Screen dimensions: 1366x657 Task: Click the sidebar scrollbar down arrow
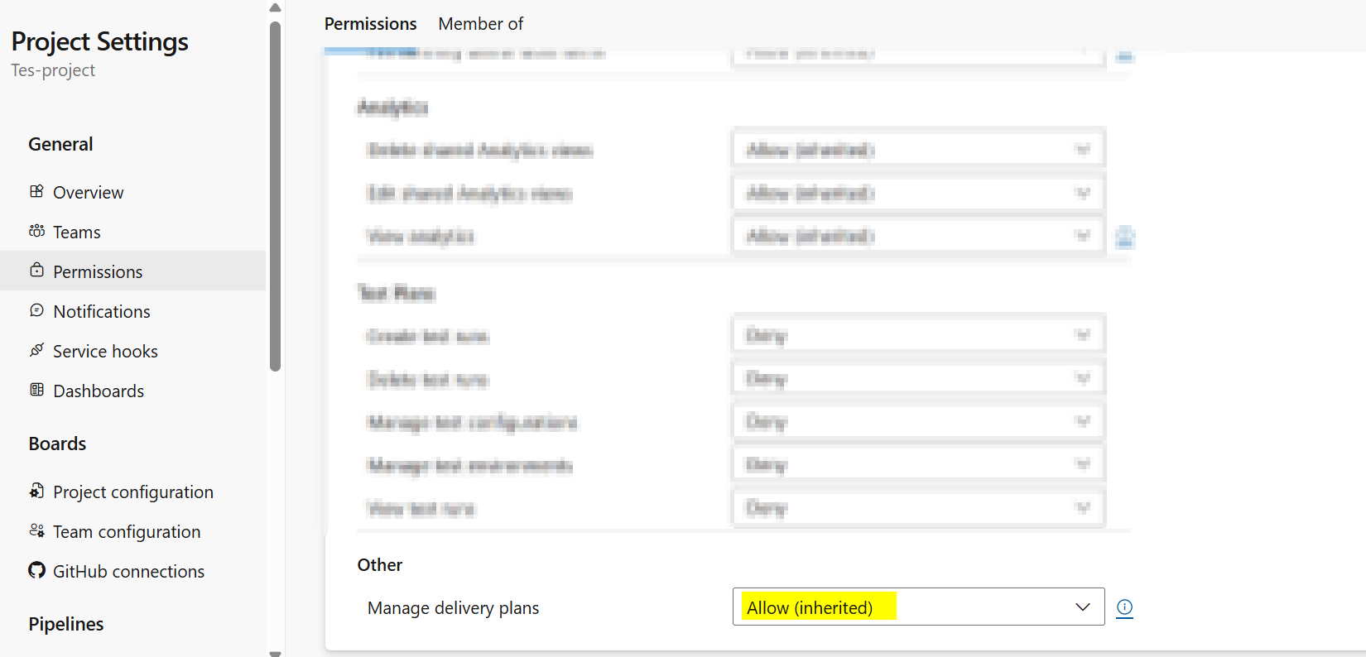click(x=276, y=653)
